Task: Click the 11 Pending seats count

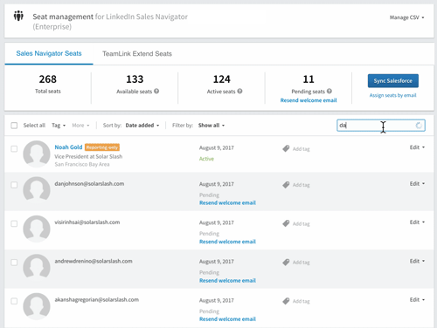Action: [x=309, y=79]
